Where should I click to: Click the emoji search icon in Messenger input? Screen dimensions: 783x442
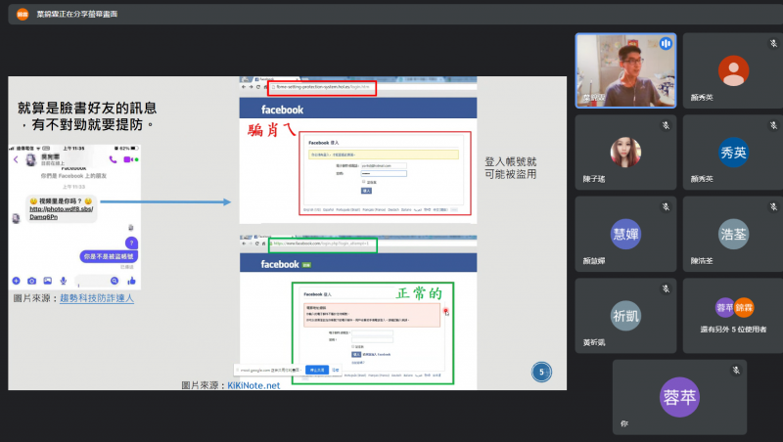(x=115, y=281)
